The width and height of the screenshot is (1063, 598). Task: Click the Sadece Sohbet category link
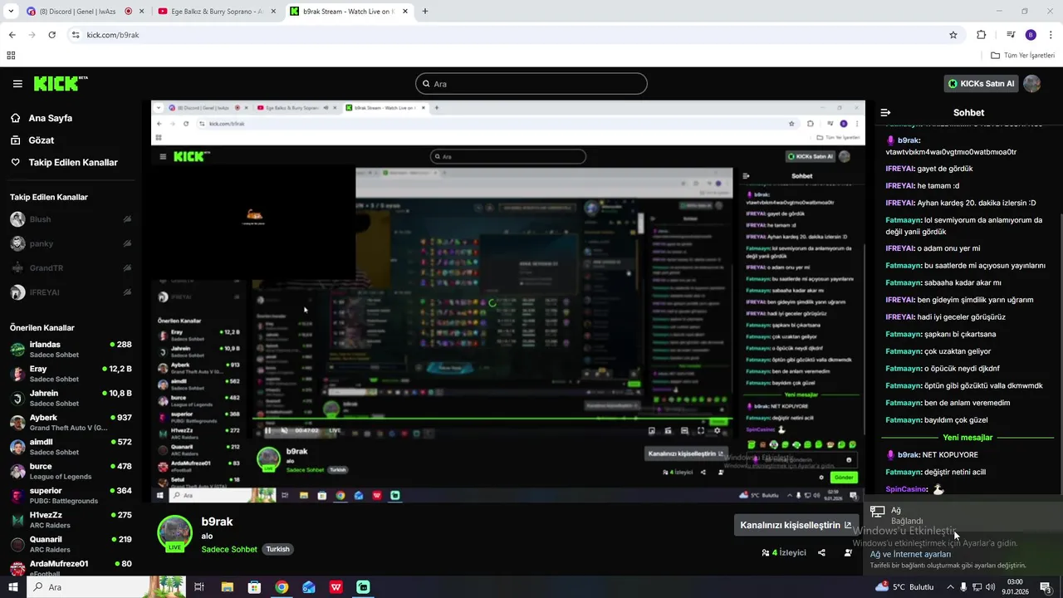pos(229,549)
